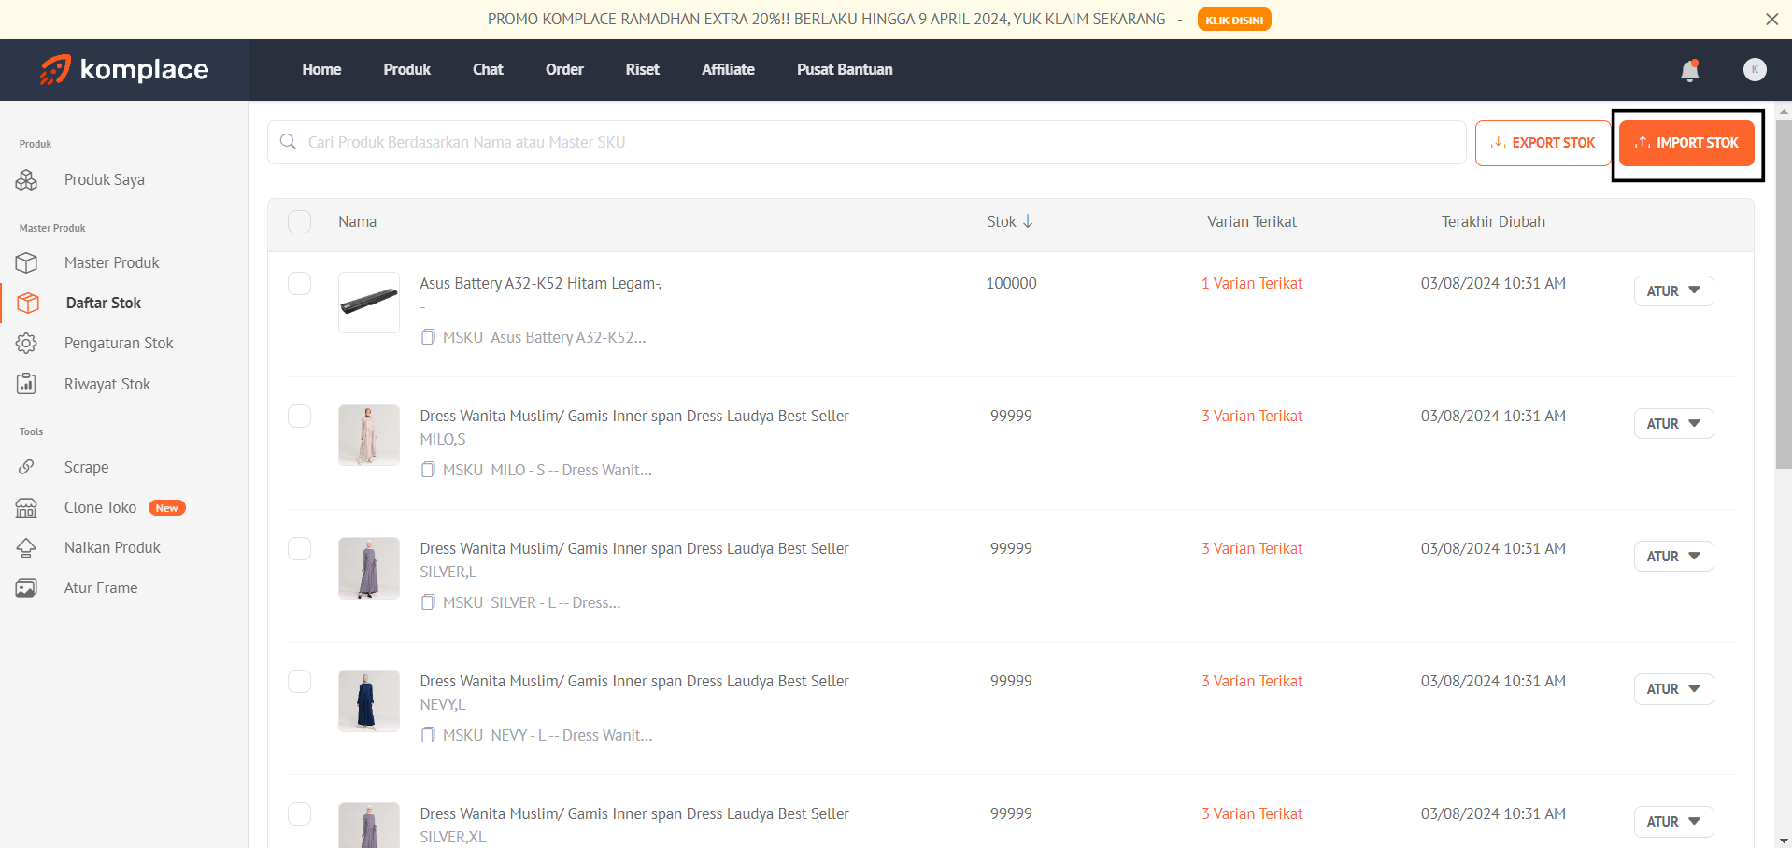Open Clone Toko tool
Screen dimensions: 1792x848
[x=100, y=507]
